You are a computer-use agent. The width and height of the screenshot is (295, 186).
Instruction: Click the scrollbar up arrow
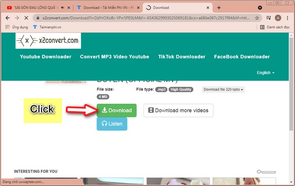(x=292, y=35)
